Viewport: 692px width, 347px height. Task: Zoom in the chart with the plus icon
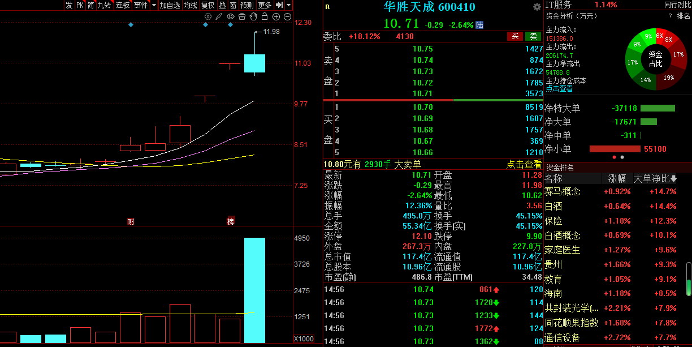[x=276, y=17]
